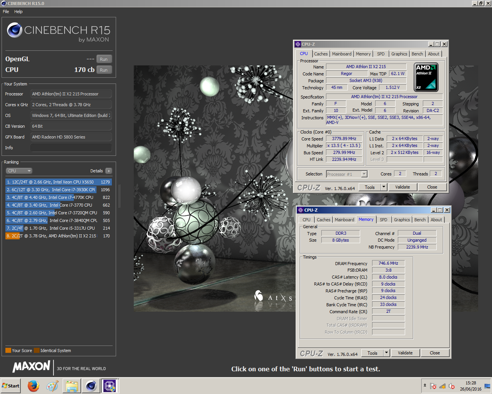Click Validate in lower CPU-Z window
This screenshot has width=492, height=394.
(405, 353)
